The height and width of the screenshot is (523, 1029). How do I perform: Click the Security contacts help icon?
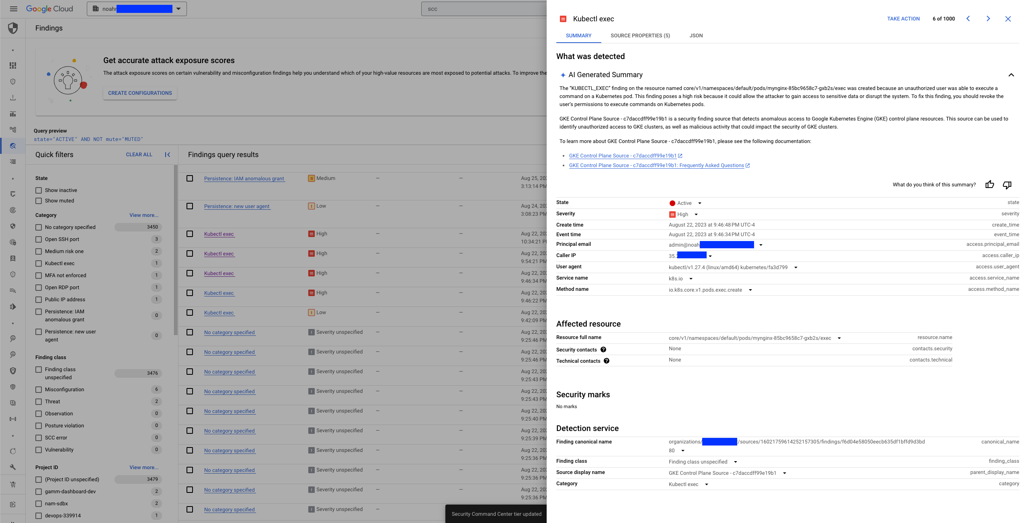(603, 350)
